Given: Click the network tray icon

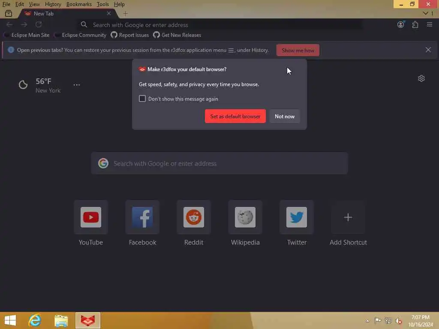Looking at the screenshot, I should click(388, 320).
